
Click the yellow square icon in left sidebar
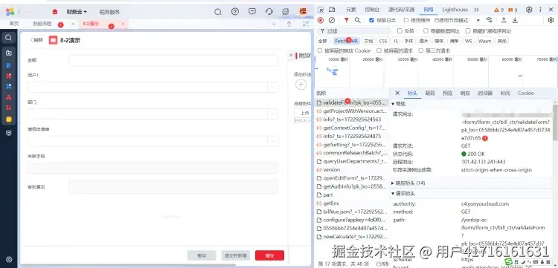9,120
